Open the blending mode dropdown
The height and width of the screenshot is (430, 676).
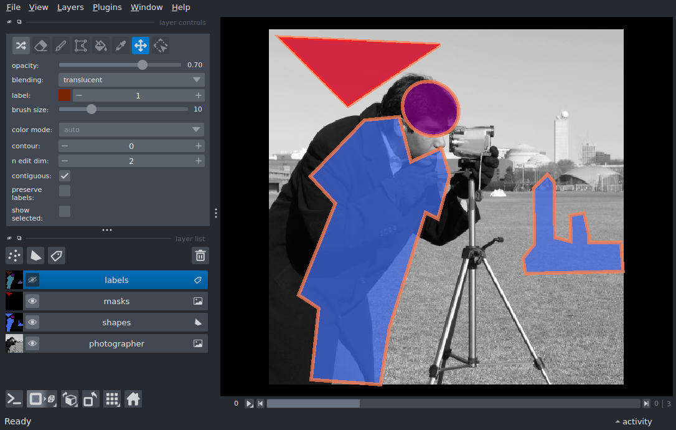131,80
